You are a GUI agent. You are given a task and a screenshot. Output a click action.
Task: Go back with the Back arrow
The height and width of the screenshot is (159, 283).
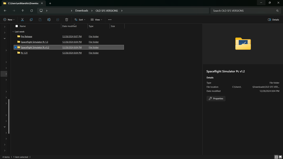[x=5, y=11]
